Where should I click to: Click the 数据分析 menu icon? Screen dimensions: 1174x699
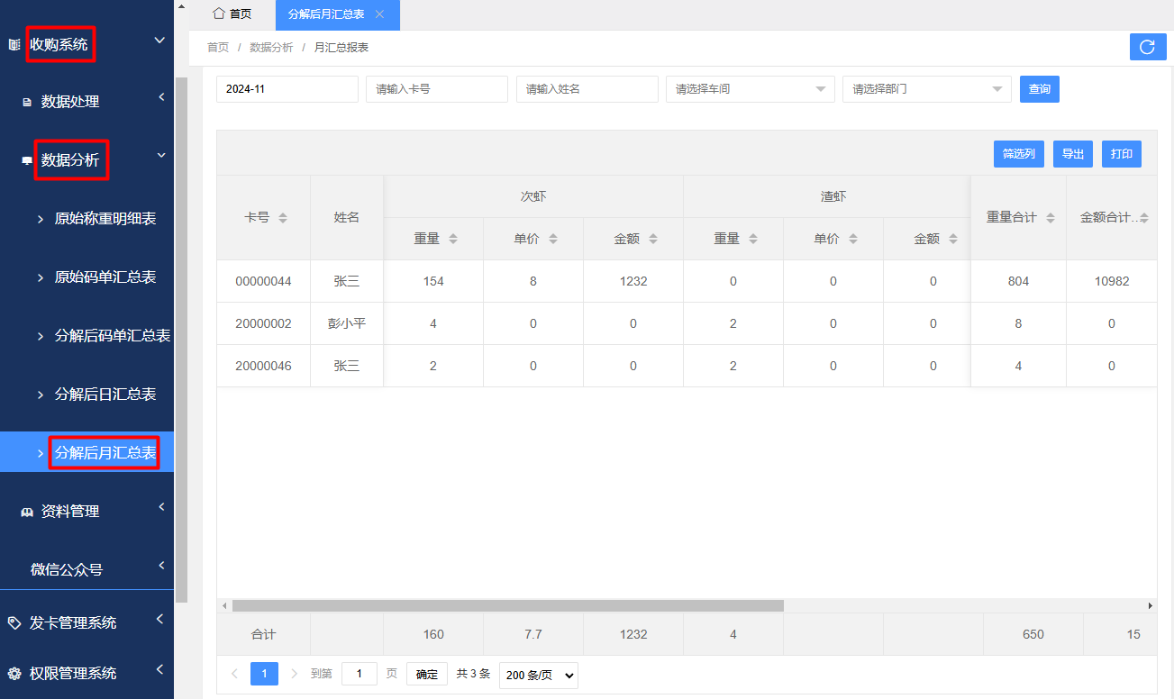[x=27, y=160]
